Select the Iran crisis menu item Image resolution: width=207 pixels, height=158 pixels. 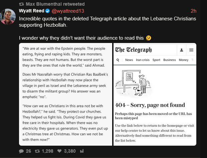click(x=143, y=60)
